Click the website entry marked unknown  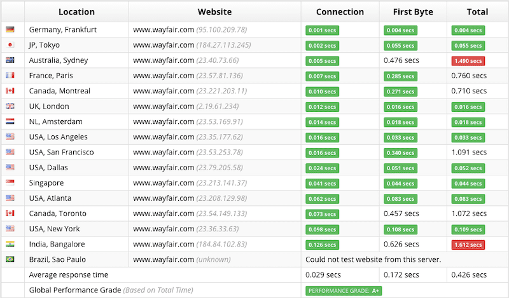click(x=182, y=259)
